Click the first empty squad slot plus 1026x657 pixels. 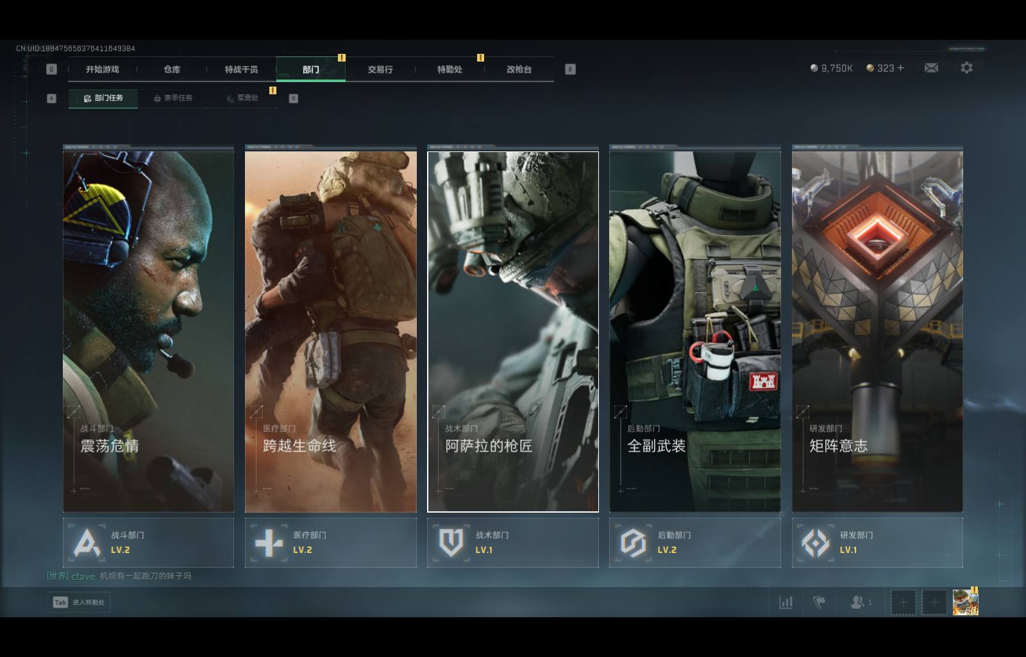pos(903,602)
